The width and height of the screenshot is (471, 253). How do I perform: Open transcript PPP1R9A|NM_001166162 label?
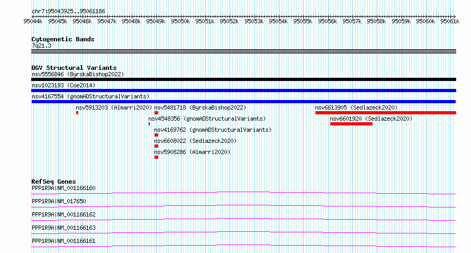(x=64, y=214)
